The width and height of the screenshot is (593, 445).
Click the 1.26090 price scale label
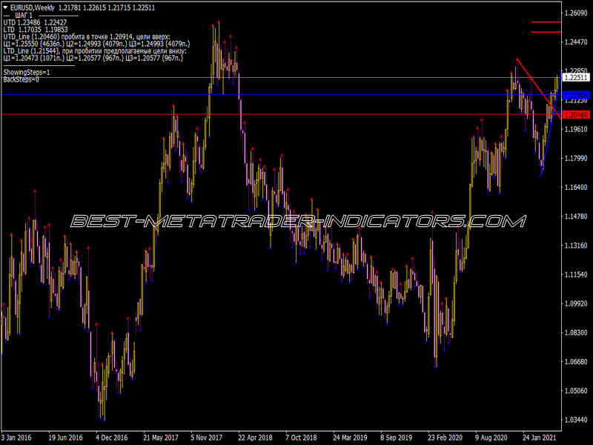click(576, 13)
